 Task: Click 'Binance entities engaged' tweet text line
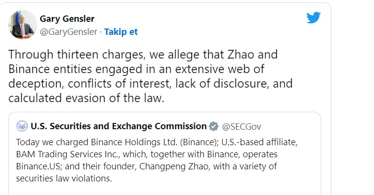coord(136,69)
